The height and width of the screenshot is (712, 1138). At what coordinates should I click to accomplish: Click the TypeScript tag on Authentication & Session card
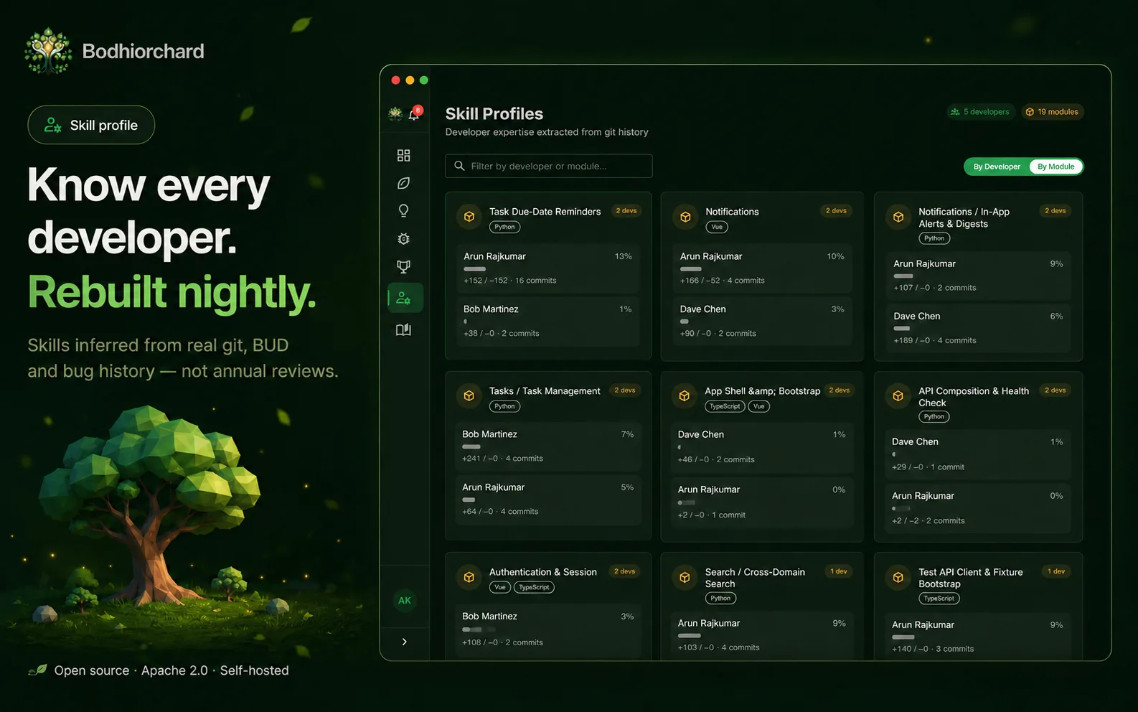[x=534, y=587]
